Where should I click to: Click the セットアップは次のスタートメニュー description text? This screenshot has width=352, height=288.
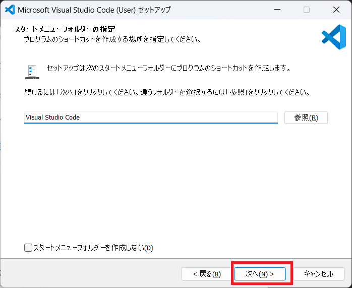pos(169,68)
